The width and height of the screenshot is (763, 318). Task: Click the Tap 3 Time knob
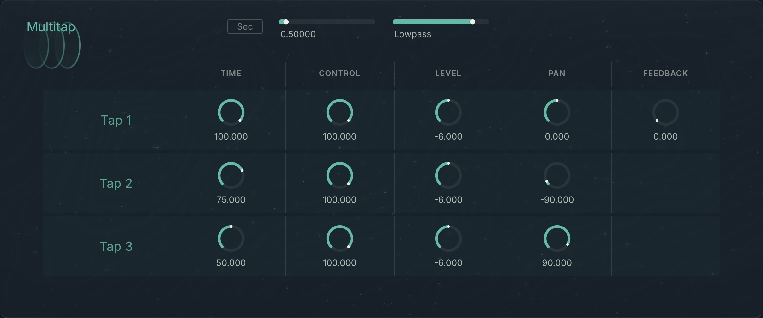(231, 238)
